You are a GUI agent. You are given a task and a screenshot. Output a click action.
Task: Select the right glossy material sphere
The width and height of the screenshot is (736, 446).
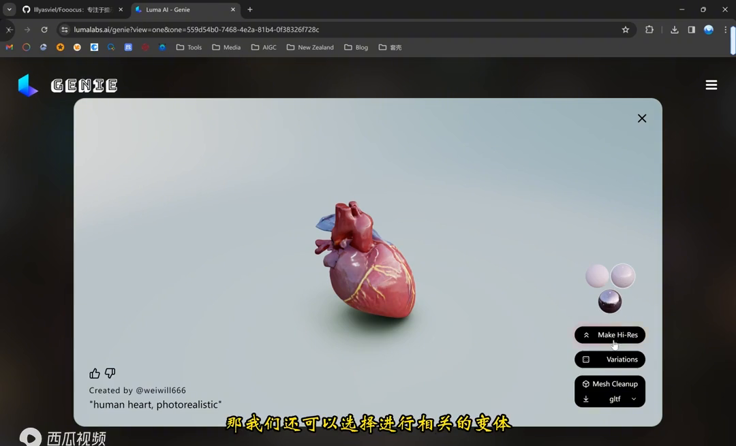(x=622, y=276)
